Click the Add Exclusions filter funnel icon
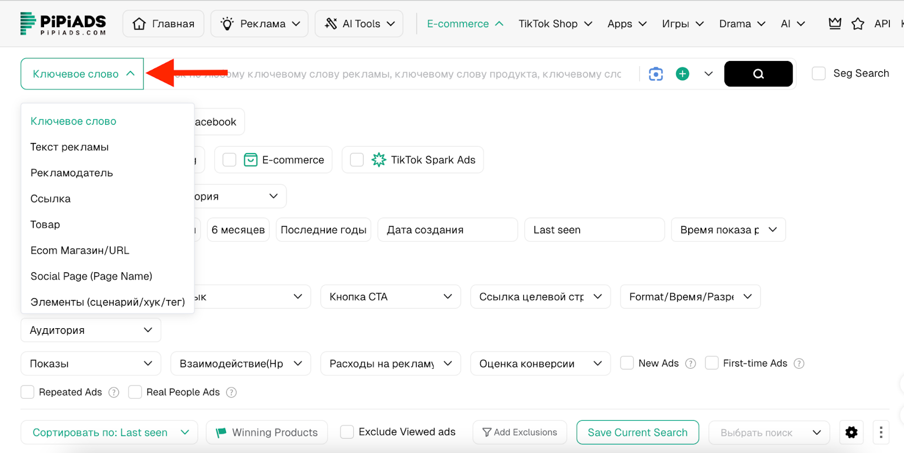Image resolution: width=904 pixels, height=453 pixels. point(486,433)
